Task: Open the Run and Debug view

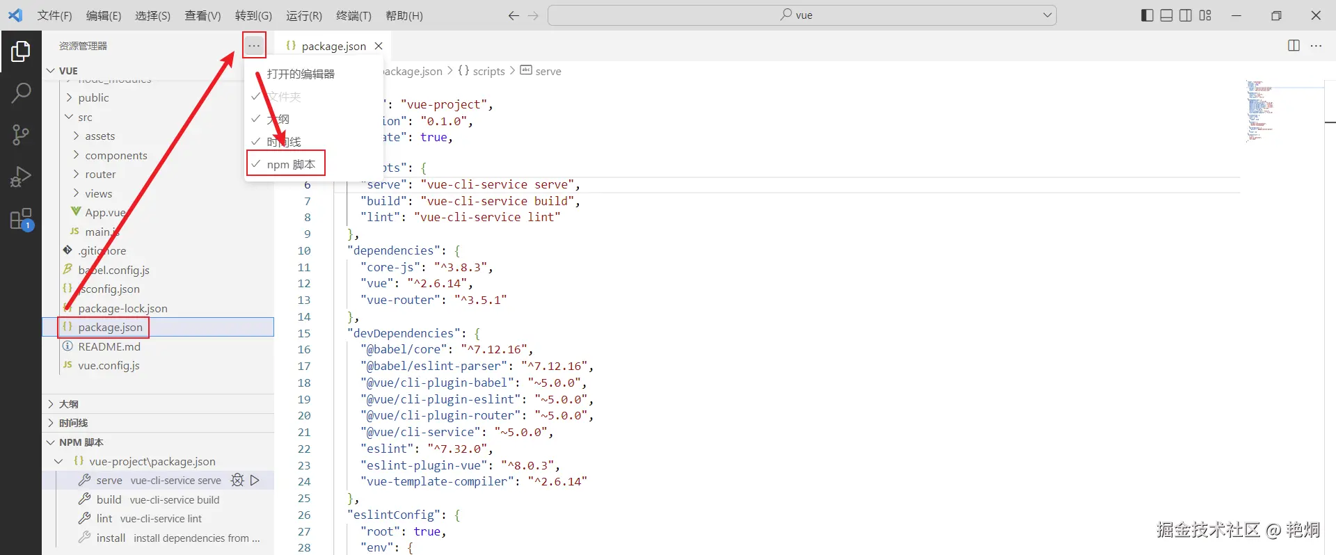Action: [21, 177]
